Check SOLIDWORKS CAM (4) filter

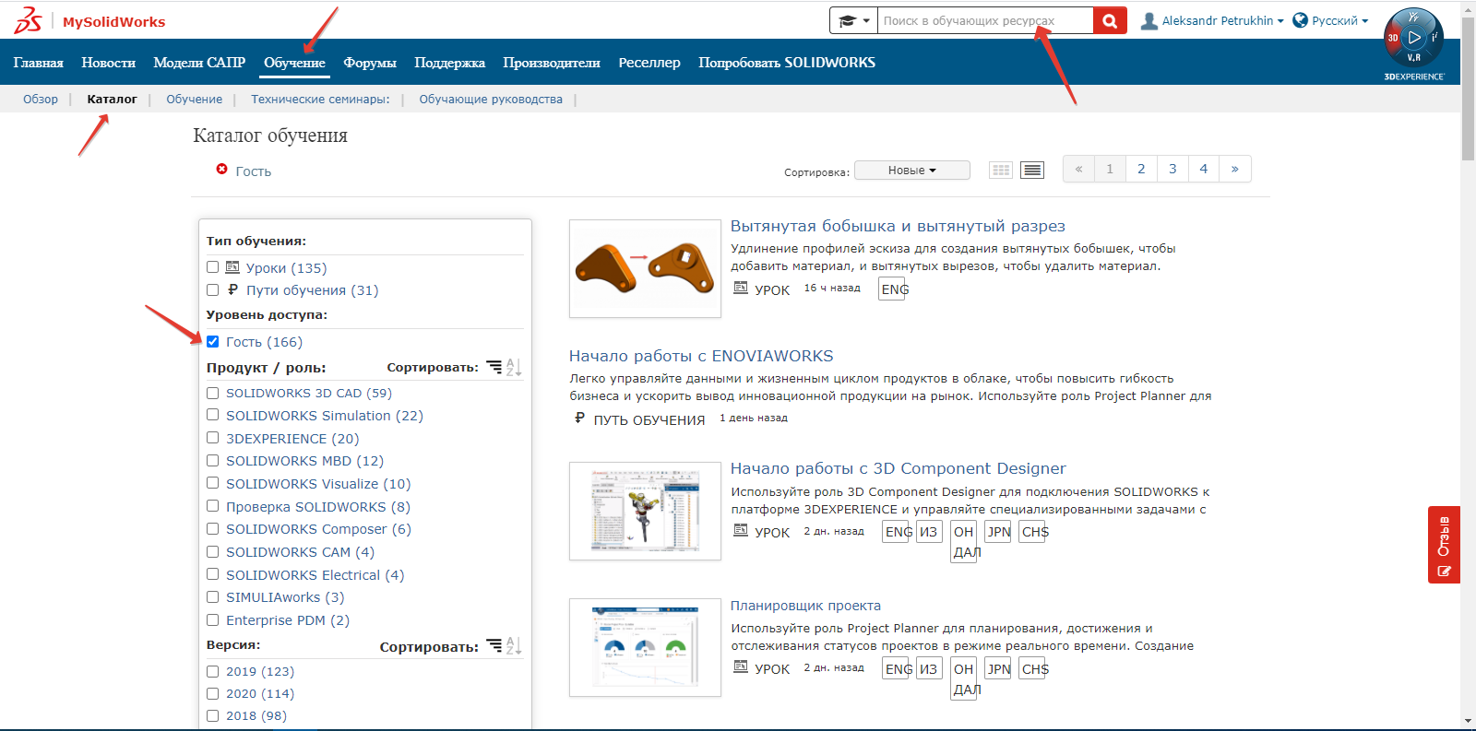pyautogui.click(x=213, y=551)
